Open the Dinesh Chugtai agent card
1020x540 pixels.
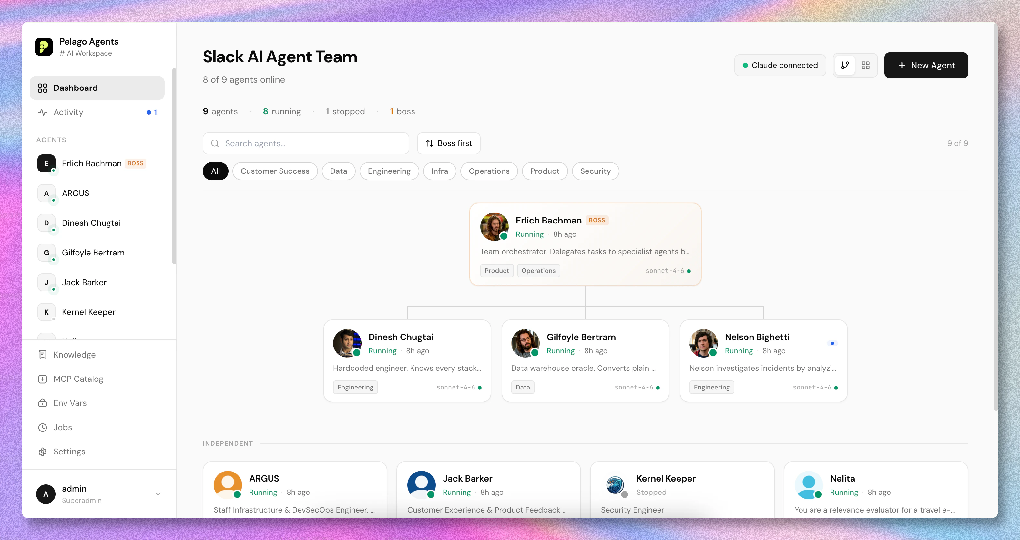click(407, 361)
